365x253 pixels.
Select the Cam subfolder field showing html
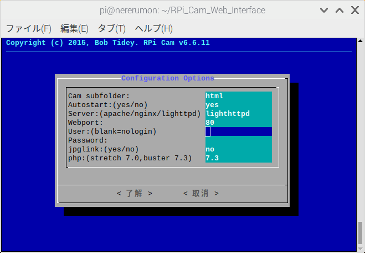pos(239,96)
